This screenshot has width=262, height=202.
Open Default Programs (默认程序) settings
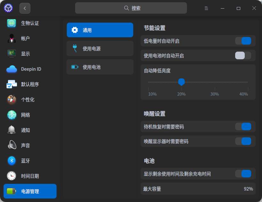pos(12,84)
